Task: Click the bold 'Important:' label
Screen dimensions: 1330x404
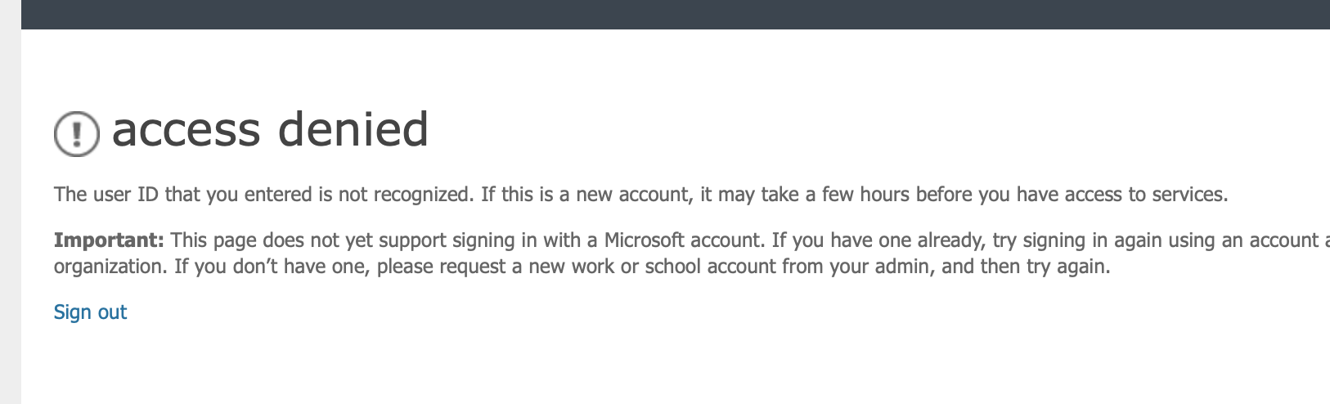Action: [x=109, y=240]
